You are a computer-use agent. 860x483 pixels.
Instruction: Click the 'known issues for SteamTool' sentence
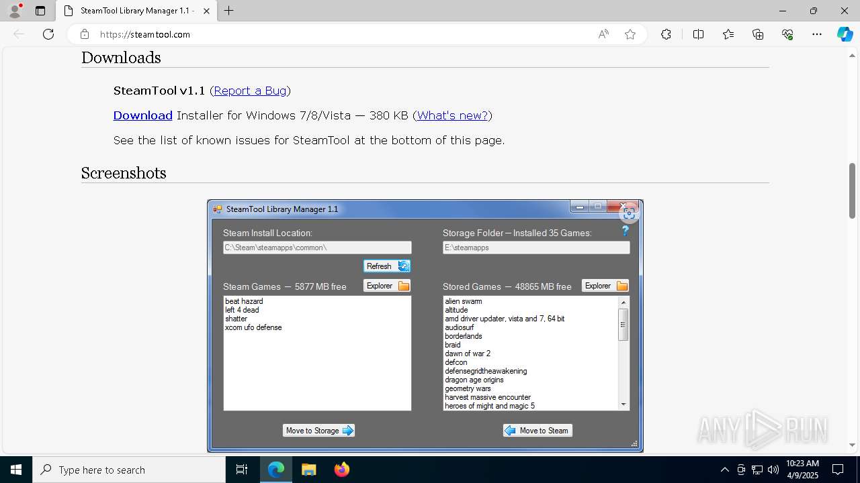[x=309, y=140]
